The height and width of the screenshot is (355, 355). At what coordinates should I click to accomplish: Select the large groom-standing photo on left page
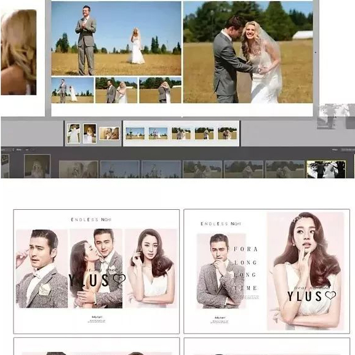[x=116, y=39]
